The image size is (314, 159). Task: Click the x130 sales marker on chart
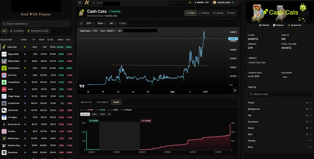pos(119,80)
